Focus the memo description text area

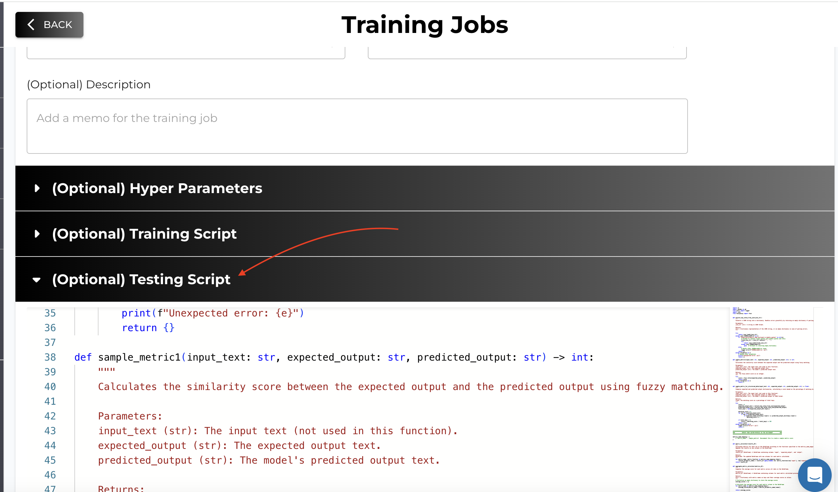coord(357,126)
